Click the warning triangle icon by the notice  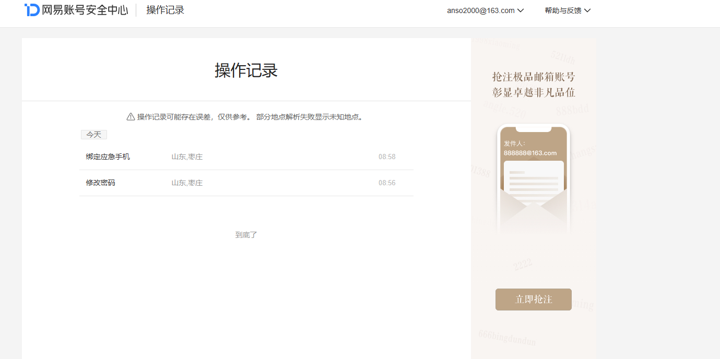(x=131, y=116)
